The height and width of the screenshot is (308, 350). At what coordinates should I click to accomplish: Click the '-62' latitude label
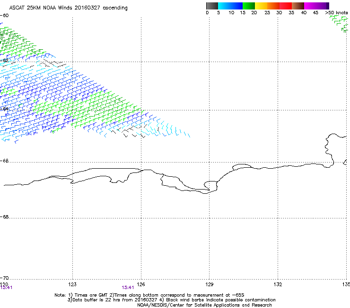[4, 60]
